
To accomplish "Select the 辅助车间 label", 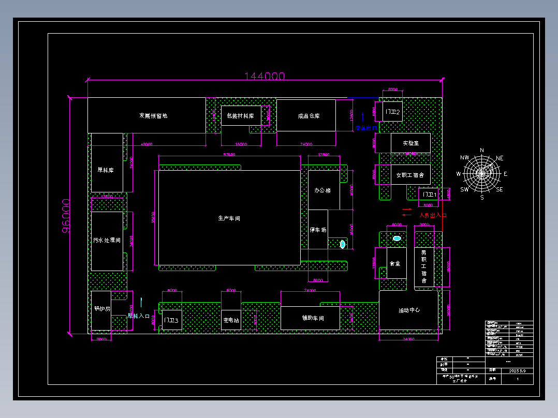I will (x=313, y=318).
